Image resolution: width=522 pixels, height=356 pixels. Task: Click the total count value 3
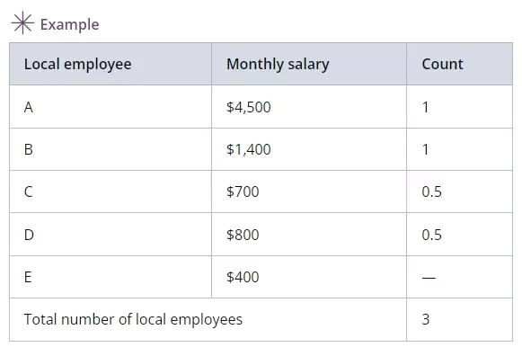(460, 320)
